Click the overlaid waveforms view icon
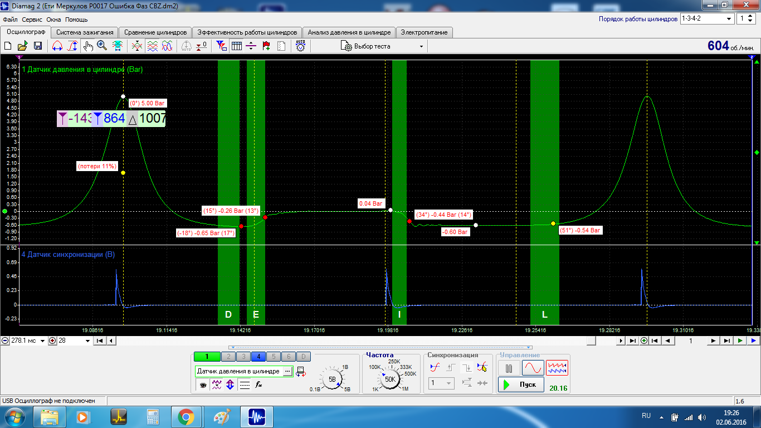The width and height of the screenshot is (761, 428). click(x=167, y=46)
